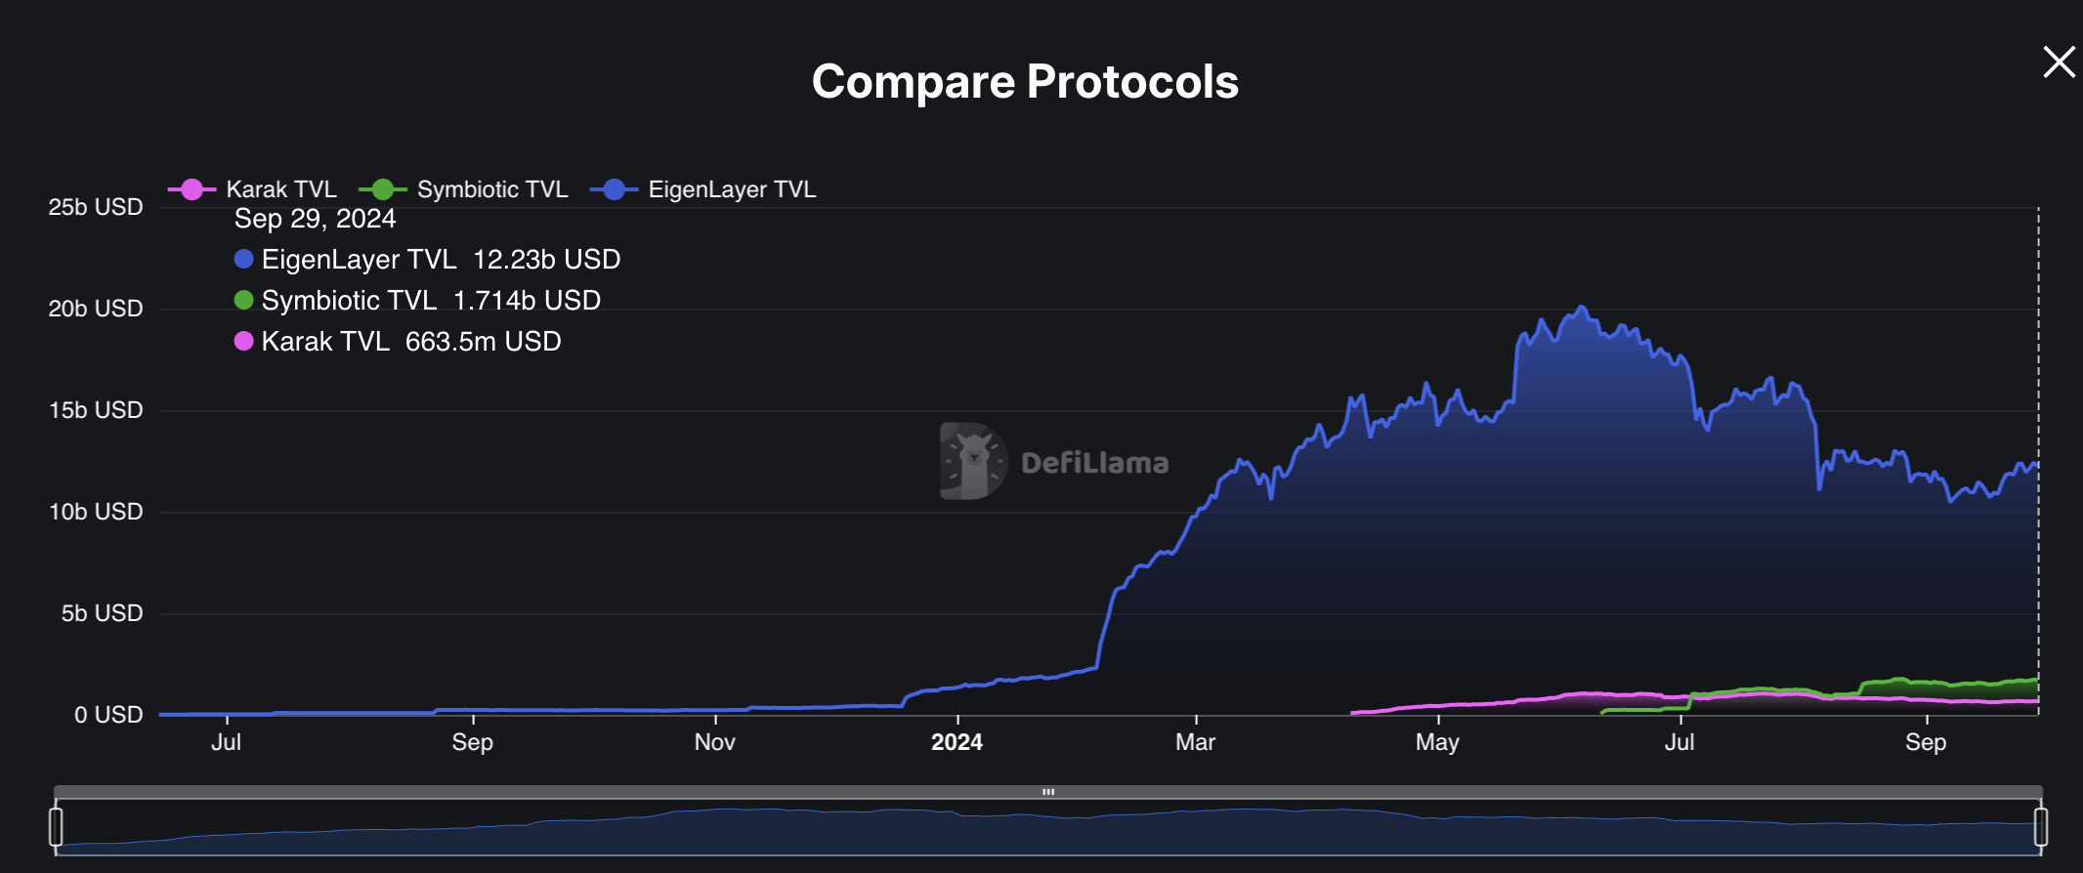Click the 20b USD axis label

coord(96,309)
